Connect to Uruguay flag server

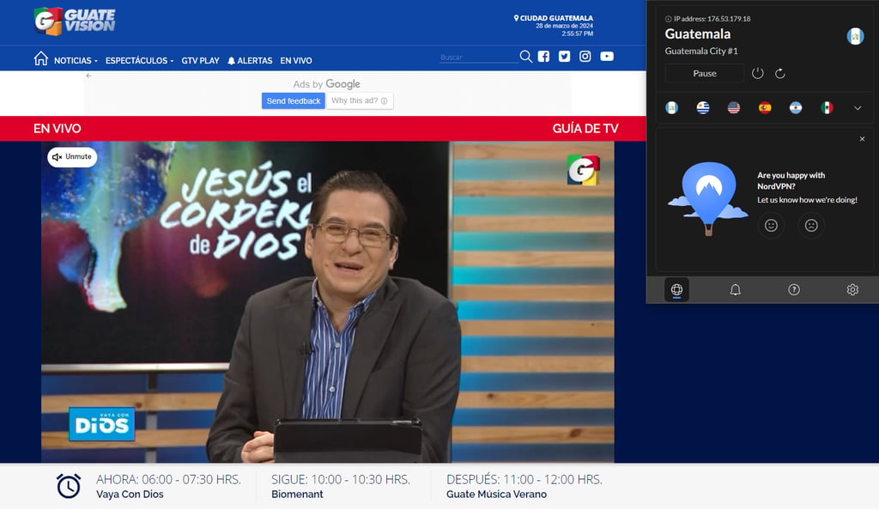tap(702, 107)
